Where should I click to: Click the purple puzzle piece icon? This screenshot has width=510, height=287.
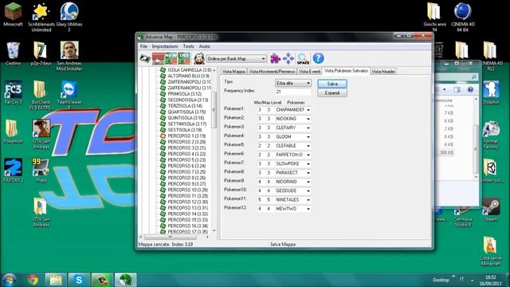(275, 58)
